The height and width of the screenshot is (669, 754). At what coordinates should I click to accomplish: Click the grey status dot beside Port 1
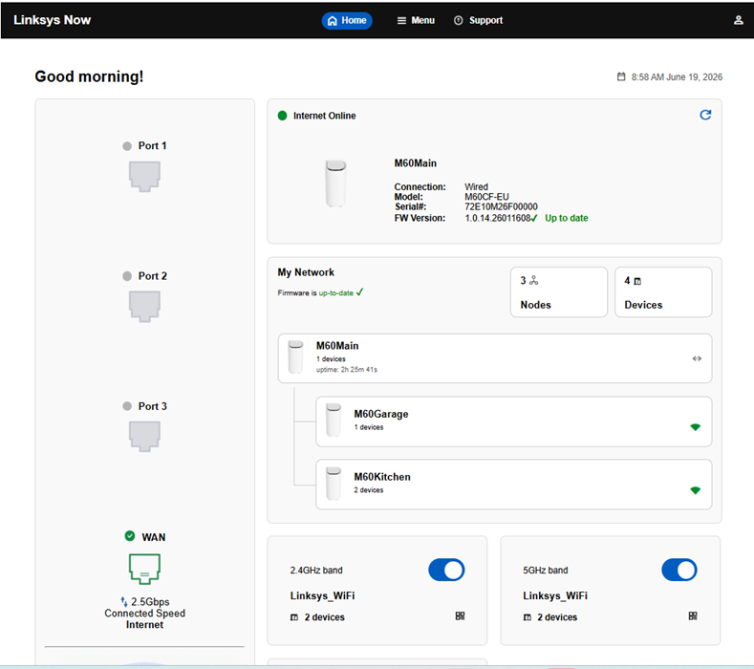(x=127, y=145)
